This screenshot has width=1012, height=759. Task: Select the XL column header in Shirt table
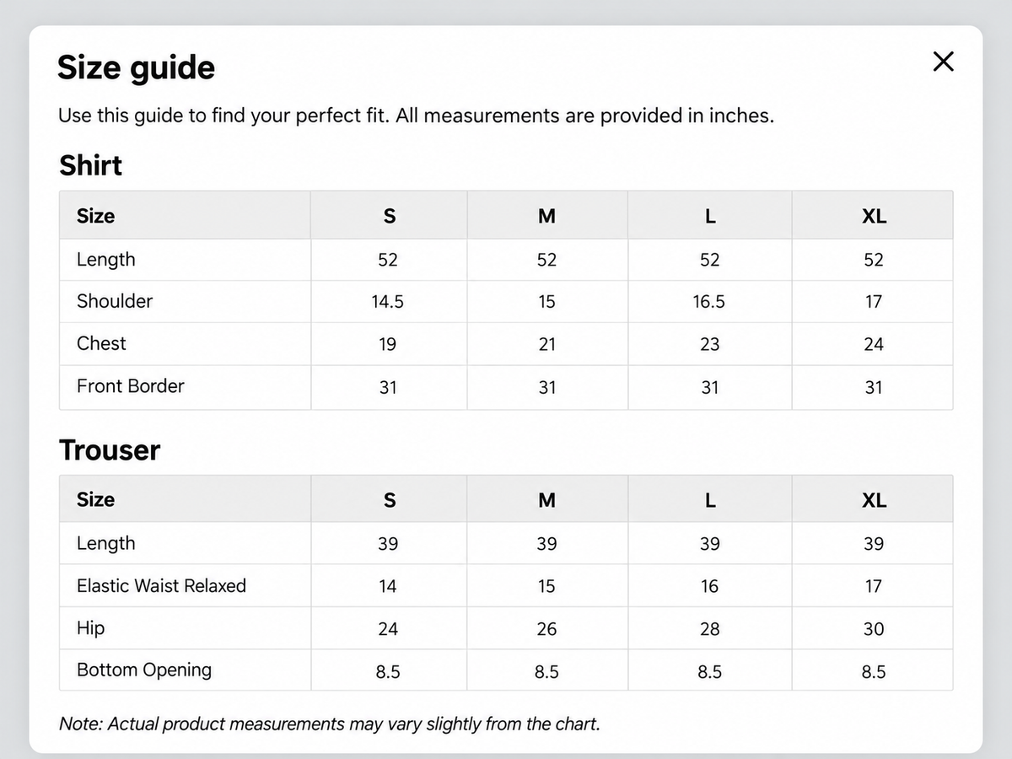coord(874,216)
